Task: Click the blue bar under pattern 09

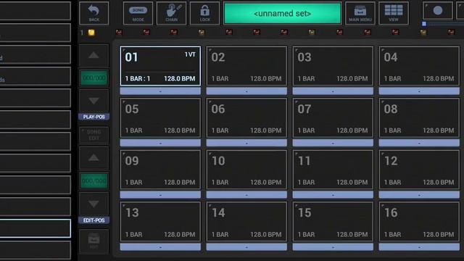Action: click(x=160, y=195)
